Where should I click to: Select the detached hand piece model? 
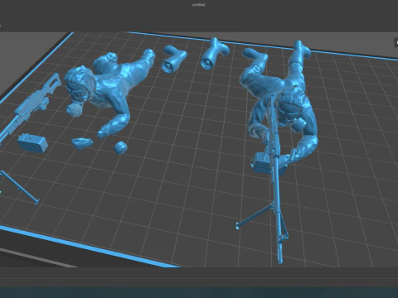click(82, 143)
